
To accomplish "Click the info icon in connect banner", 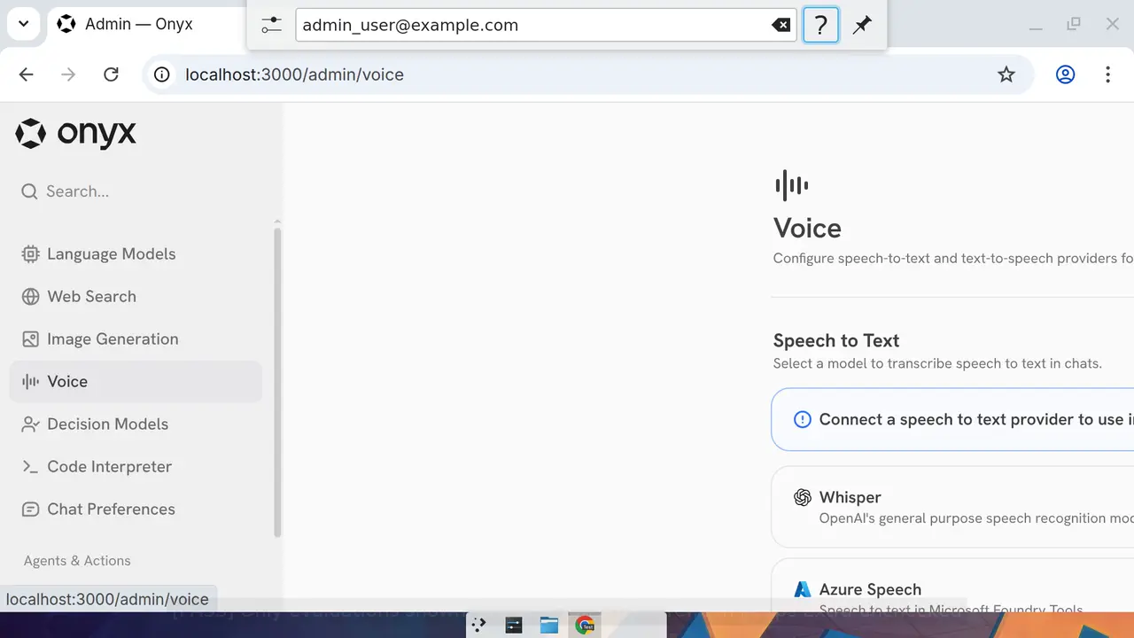I will pyautogui.click(x=802, y=420).
